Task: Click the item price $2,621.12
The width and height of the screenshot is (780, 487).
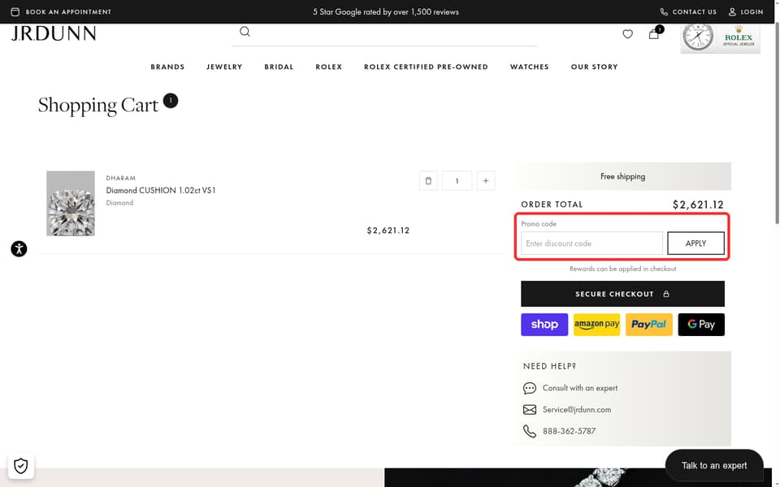Action: [388, 231]
